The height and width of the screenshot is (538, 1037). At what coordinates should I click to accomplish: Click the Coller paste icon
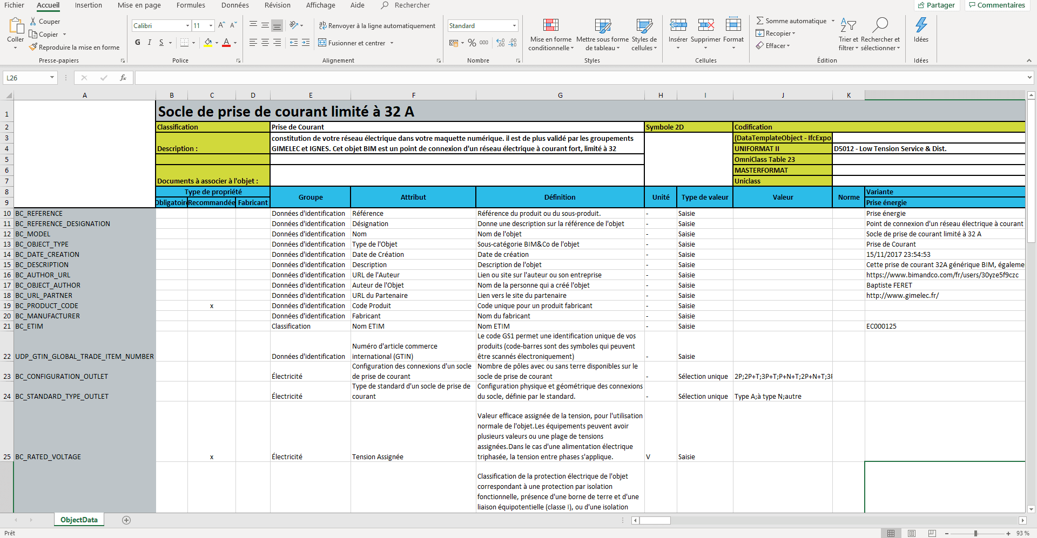pyautogui.click(x=16, y=25)
